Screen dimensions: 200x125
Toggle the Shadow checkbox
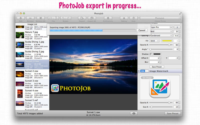point(150,54)
